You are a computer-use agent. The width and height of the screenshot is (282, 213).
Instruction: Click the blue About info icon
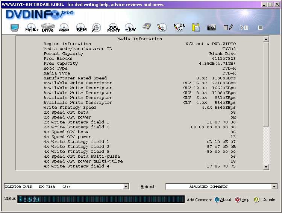click(217, 199)
